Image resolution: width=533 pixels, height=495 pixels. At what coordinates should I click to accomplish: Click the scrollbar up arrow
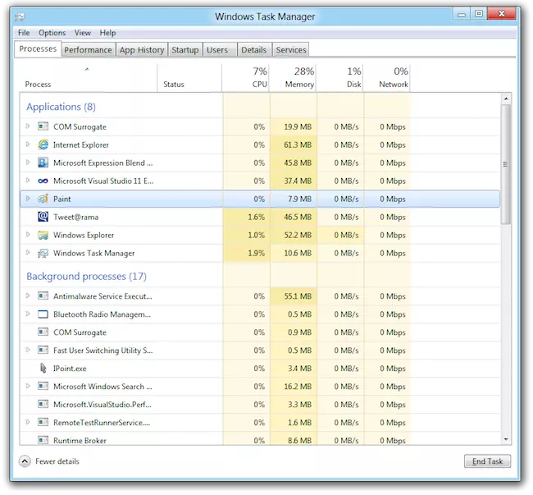click(x=506, y=99)
